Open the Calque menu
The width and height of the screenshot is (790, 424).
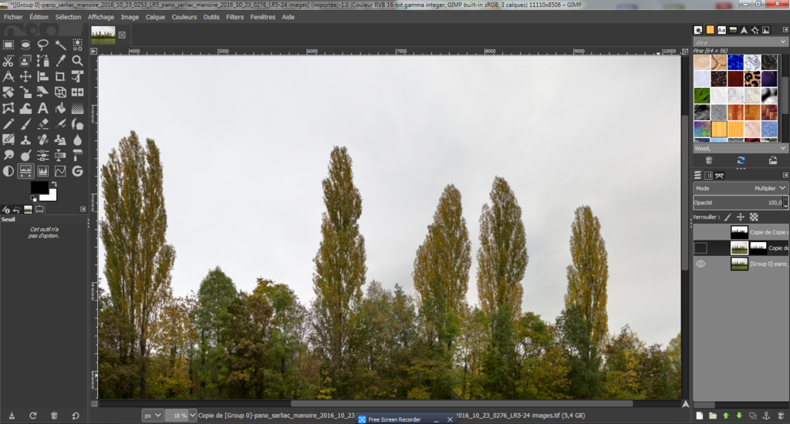coord(155,17)
